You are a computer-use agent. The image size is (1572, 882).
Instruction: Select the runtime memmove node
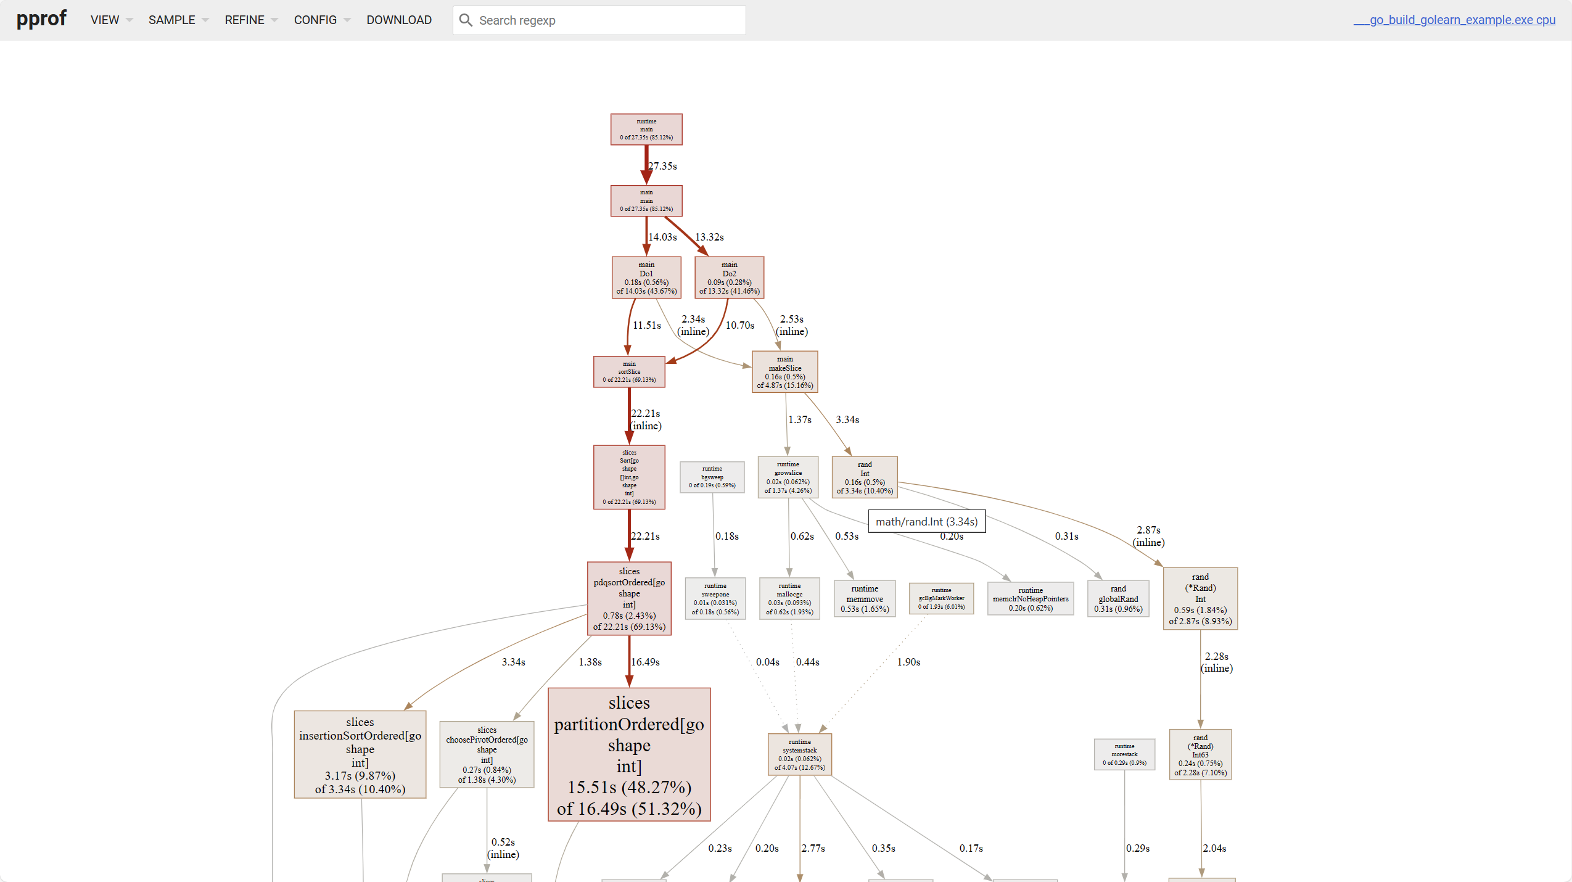(x=864, y=598)
